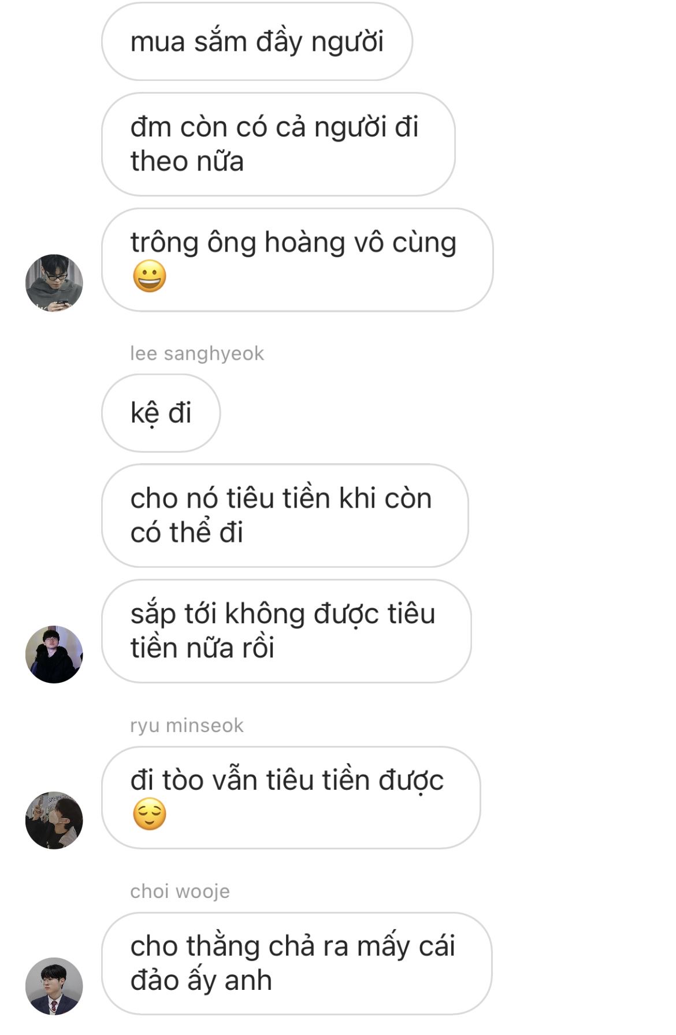Screen dimensions: 676x1035
Task: Click the sender name choi wooje
Action: 180,891
